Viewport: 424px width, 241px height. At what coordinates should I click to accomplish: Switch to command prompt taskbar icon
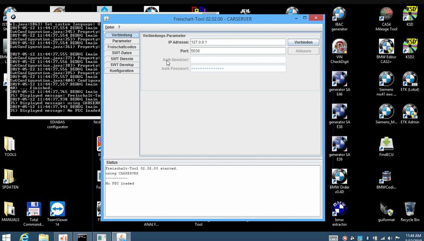82,237
